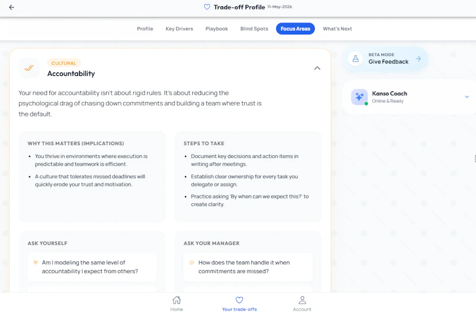Click the 'Establish clear ownership' step
The height and width of the screenshot is (313, 476).
click(245, 181)
